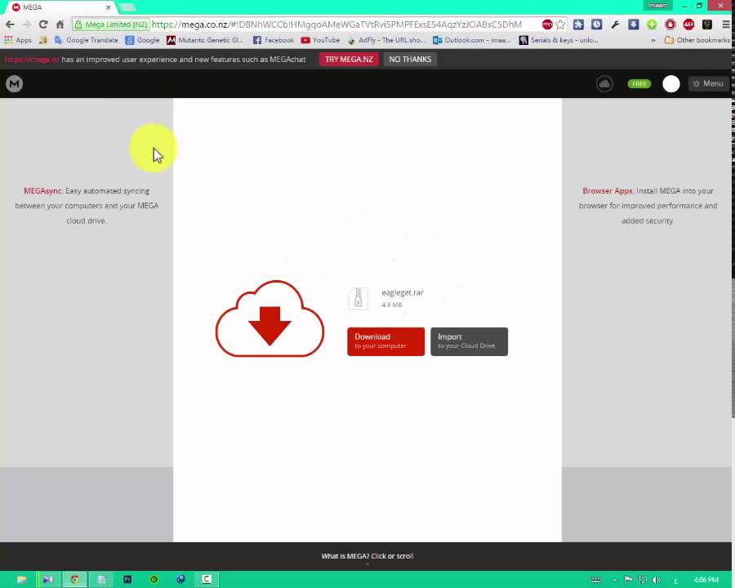Click the browser home icon
Screen dimensions: 735x588
point(60,24)
